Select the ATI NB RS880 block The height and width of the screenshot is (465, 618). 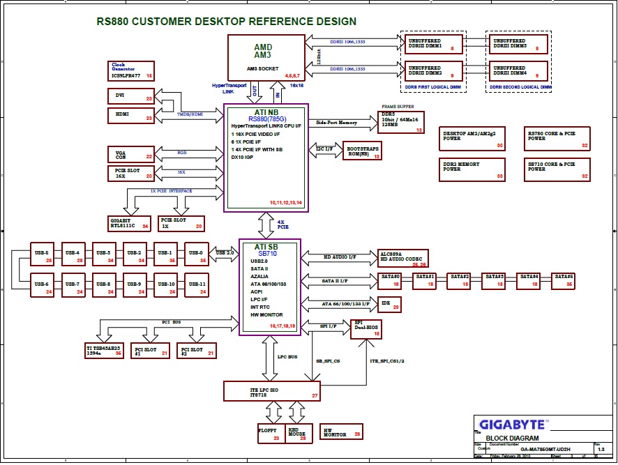(264, 158)
